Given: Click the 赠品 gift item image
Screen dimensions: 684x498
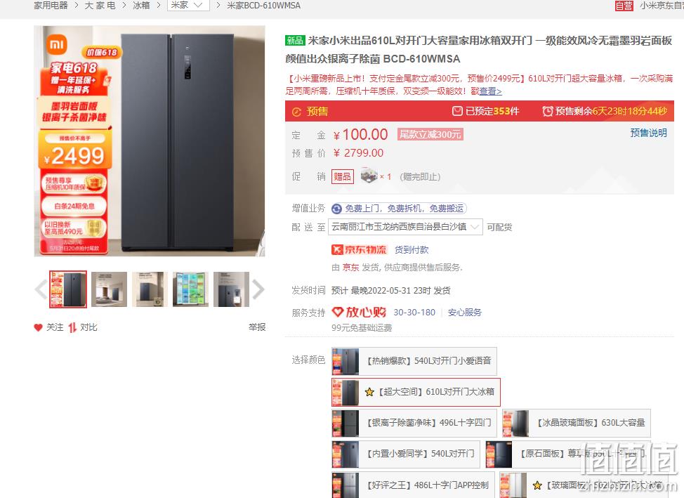Looking at the screenshot, I should (x=369, y=176).
